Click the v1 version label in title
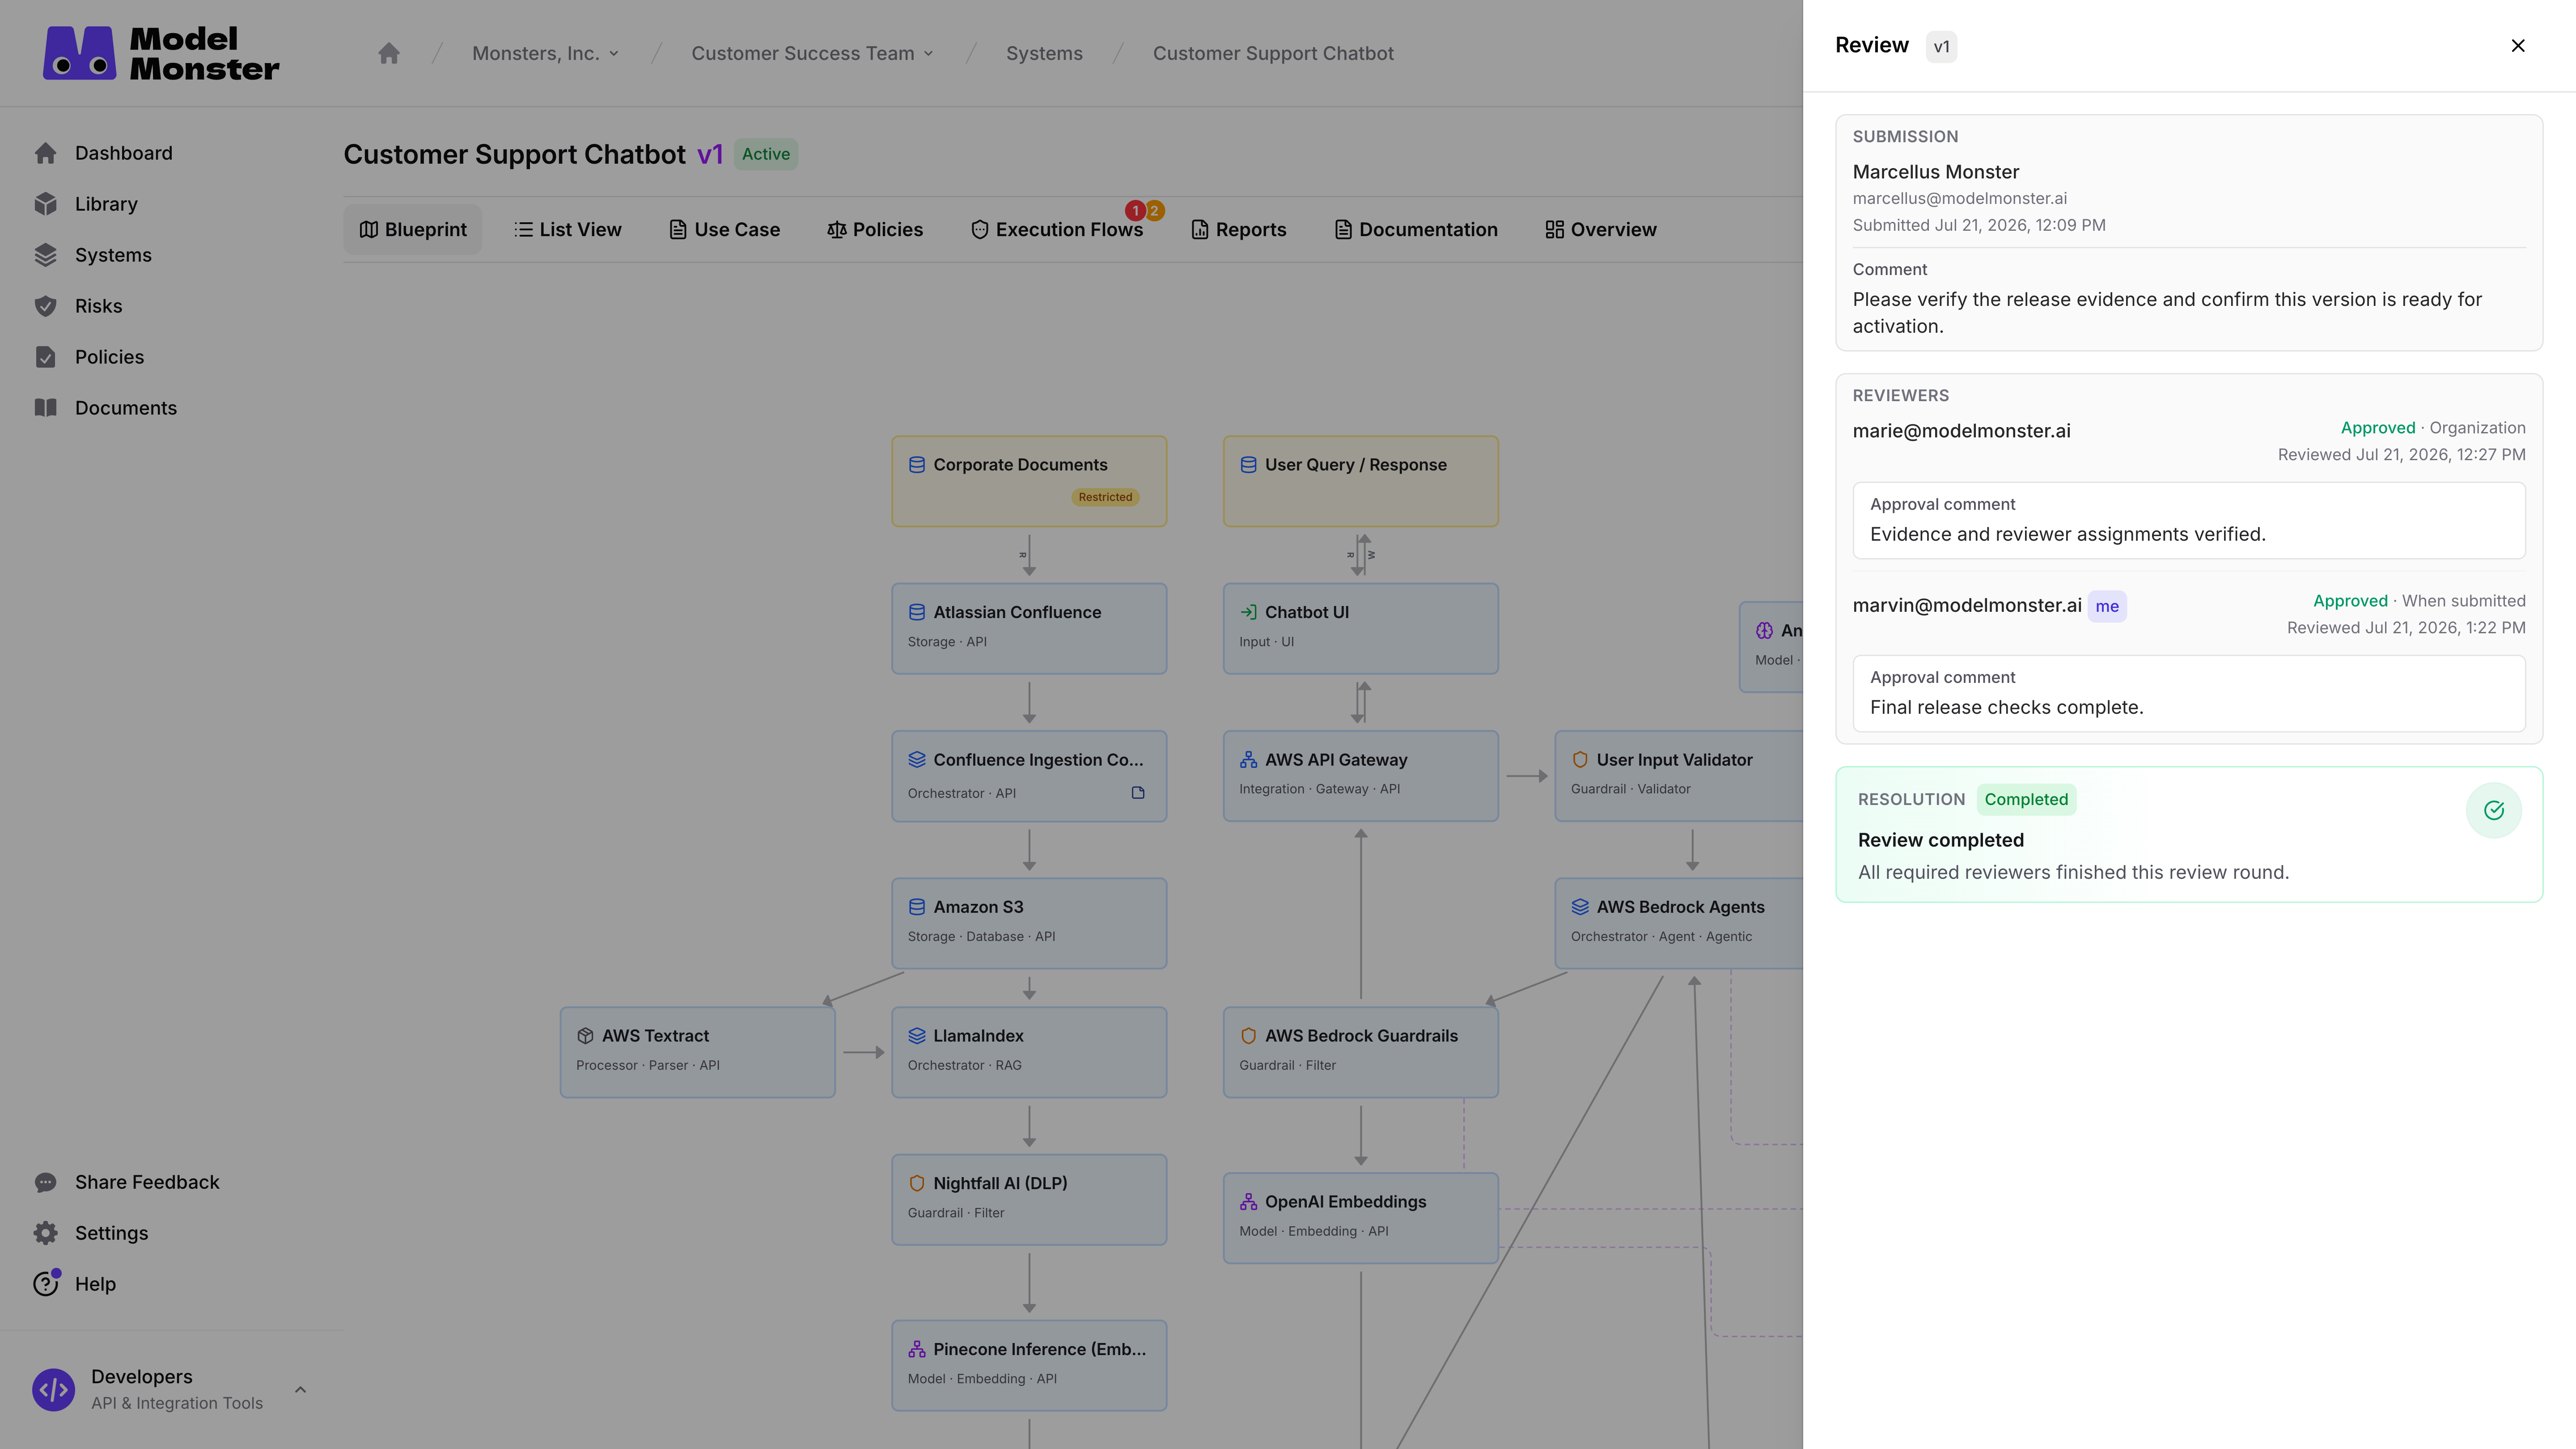The image size is (2576, 1449). tap(710, 155)
